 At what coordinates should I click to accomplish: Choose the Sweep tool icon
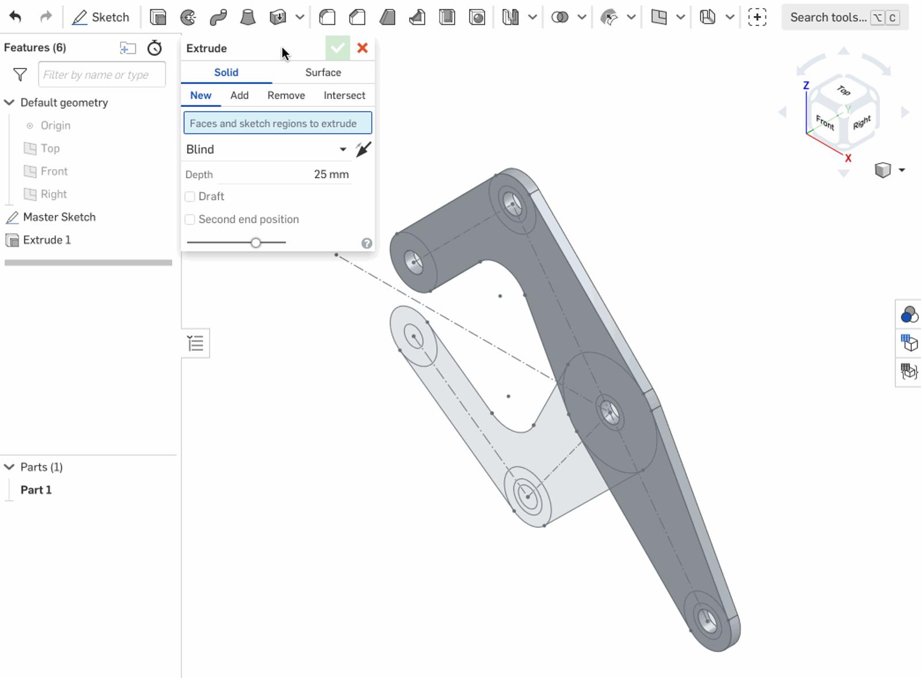pos(218,17)
